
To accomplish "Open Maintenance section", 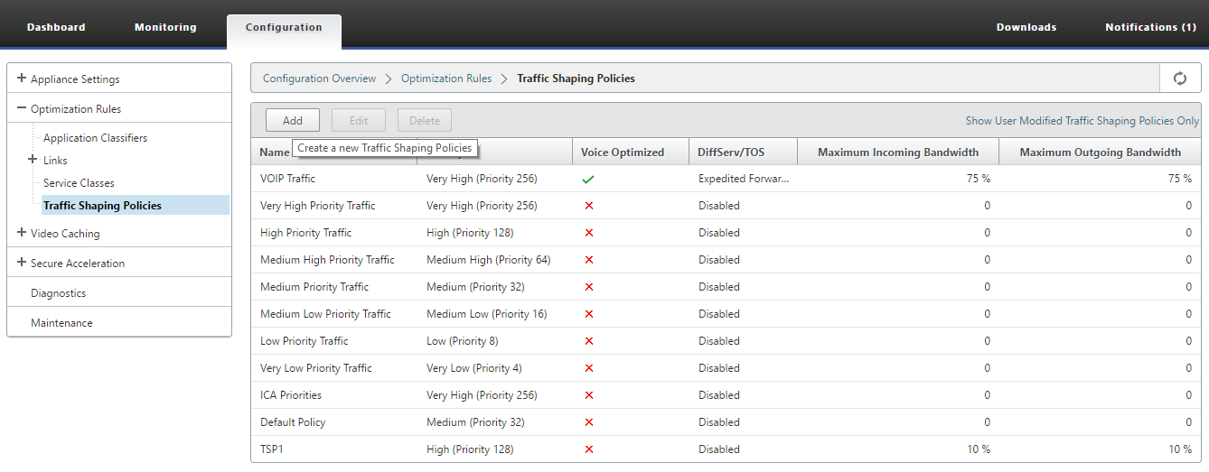I will tap(61, 322).
